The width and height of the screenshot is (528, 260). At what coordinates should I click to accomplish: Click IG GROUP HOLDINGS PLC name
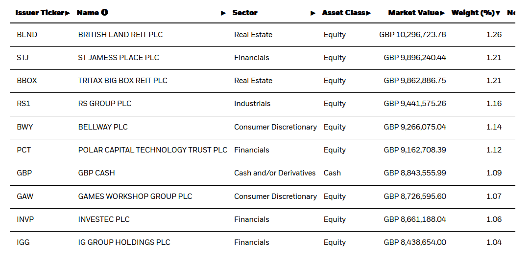pyautogui.click(x=125, y=242)
